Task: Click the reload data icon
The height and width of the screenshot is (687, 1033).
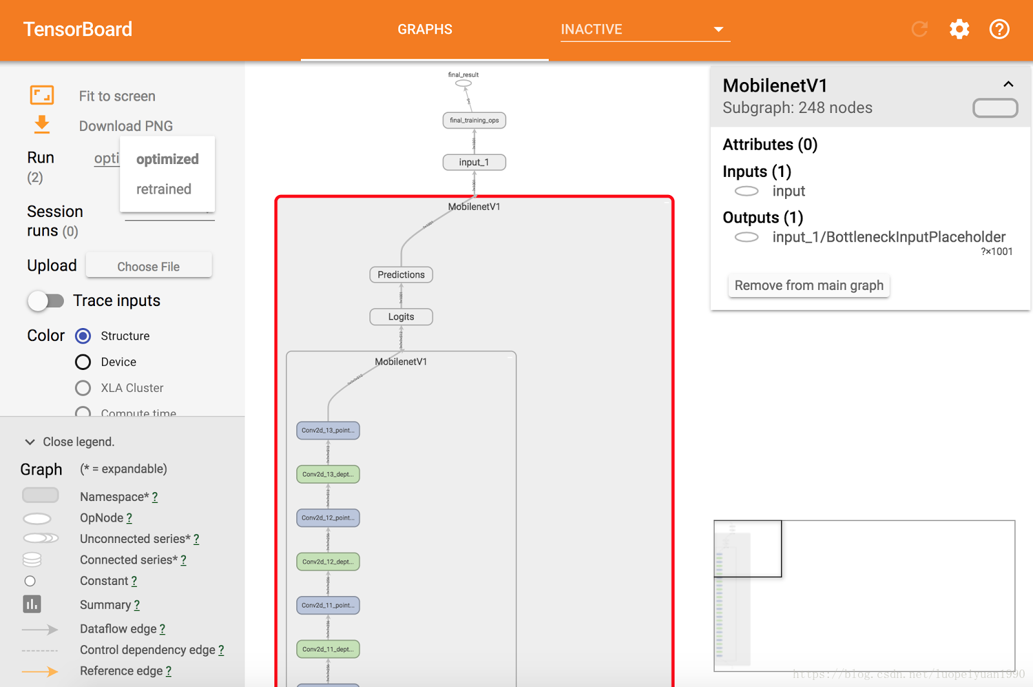Action: click(x=919, y=29)
